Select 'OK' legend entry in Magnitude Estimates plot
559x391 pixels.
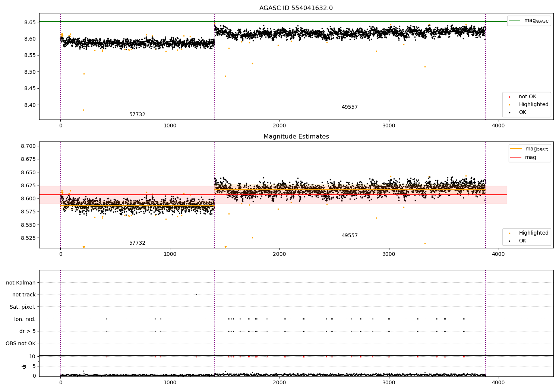click(x=522, y=241)
